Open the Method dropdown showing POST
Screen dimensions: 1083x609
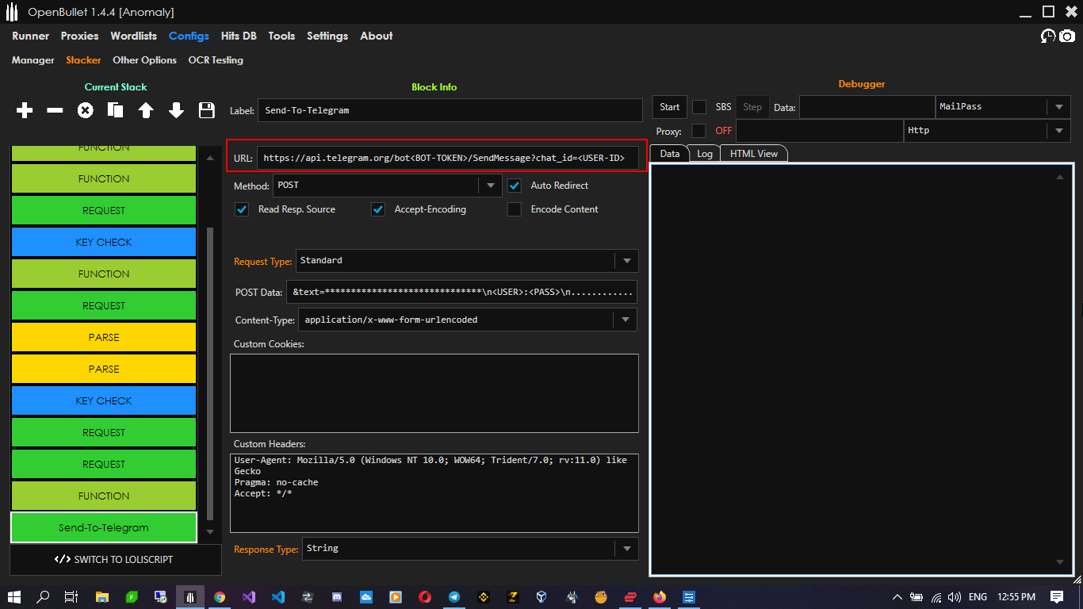[491, 186]
